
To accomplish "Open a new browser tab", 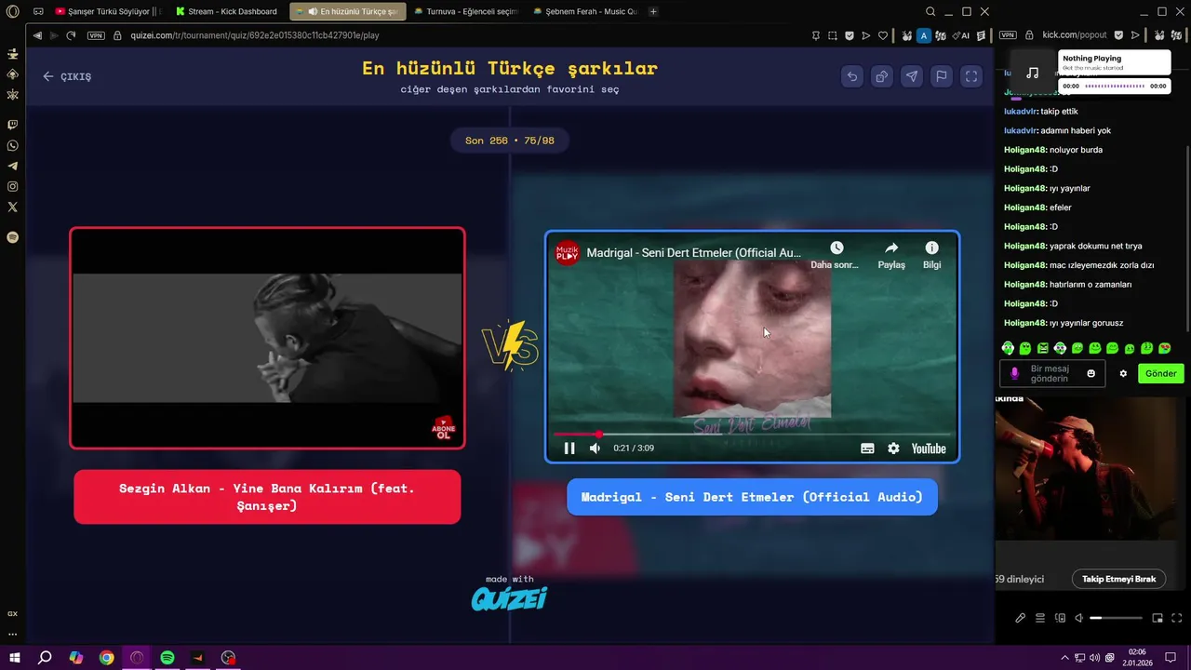I will coord(653,11).
